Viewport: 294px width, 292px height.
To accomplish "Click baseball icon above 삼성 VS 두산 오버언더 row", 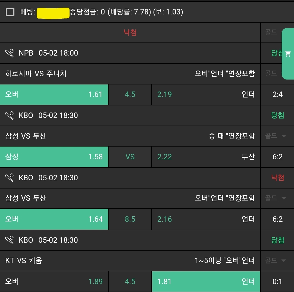I will coord(10,178).
